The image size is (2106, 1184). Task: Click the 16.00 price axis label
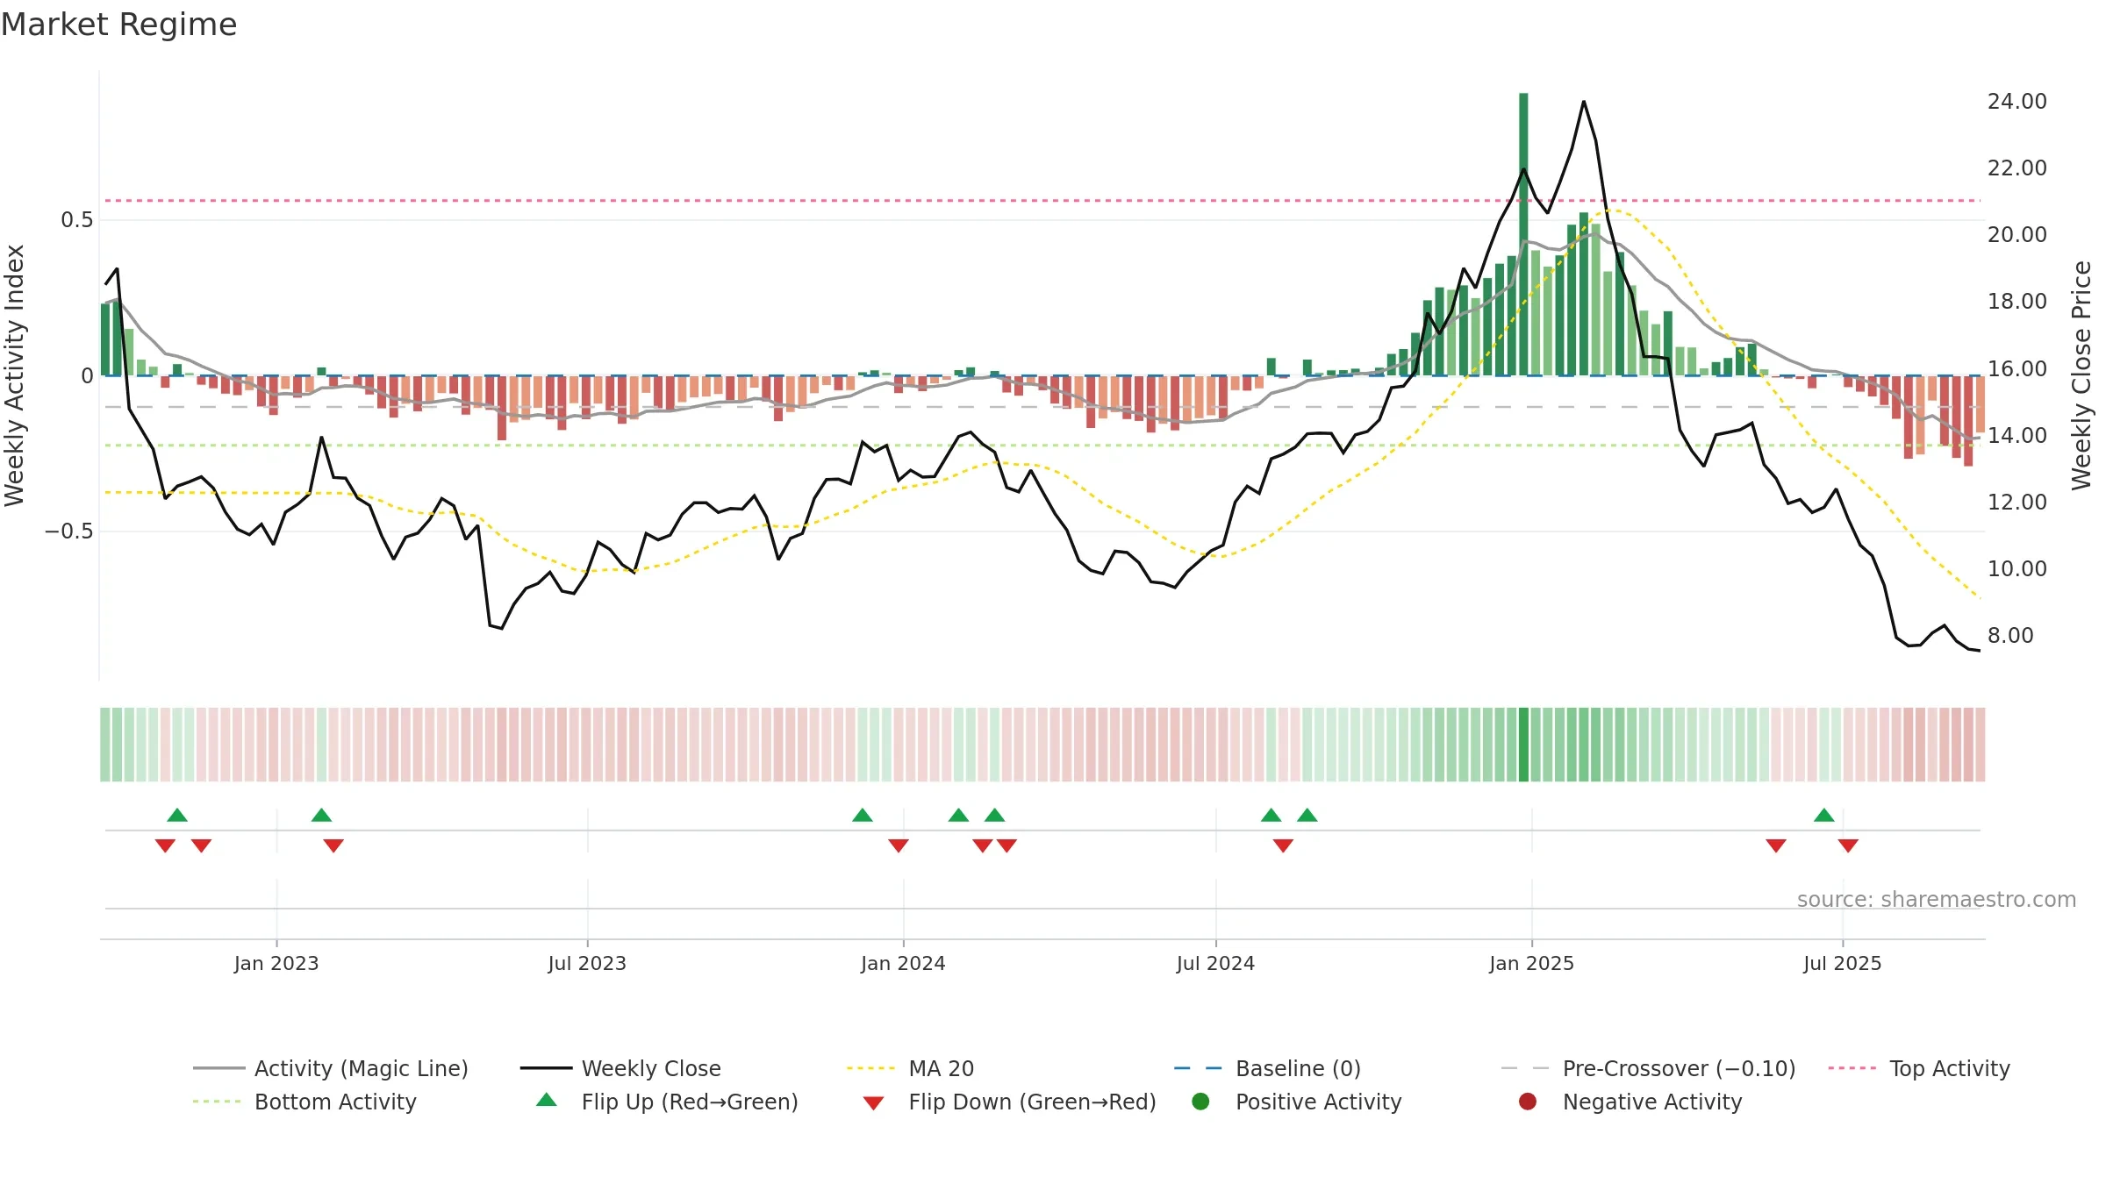(2017, 368)
